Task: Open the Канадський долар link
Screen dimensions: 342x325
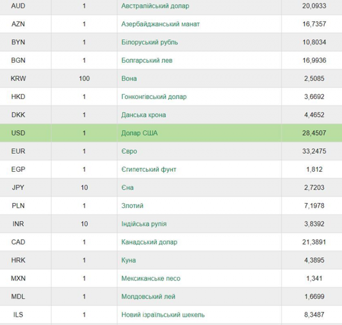Action: (x=149, y=242)
